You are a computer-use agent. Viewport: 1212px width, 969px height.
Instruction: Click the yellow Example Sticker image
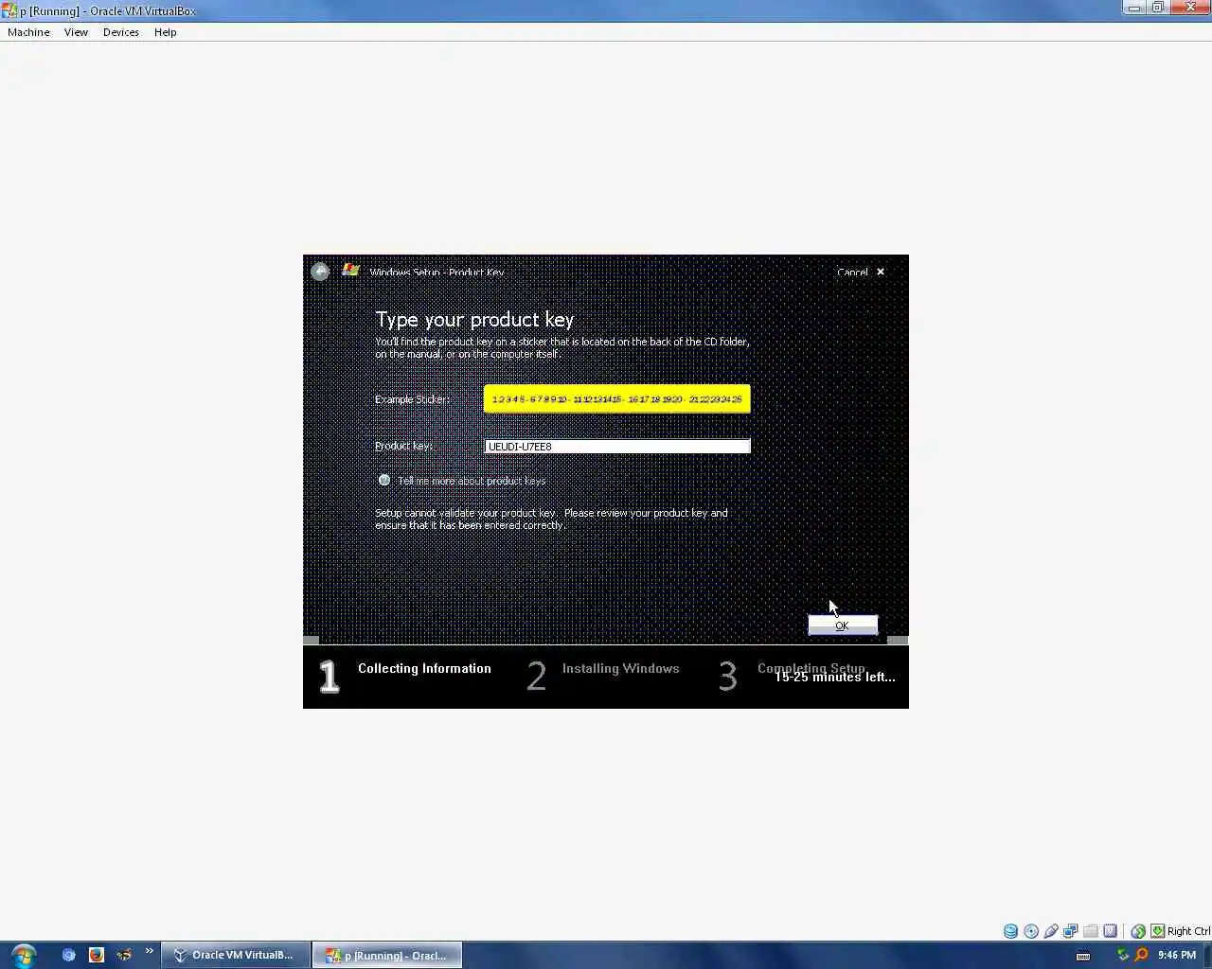pyautogui.click(x=617, y=398)
